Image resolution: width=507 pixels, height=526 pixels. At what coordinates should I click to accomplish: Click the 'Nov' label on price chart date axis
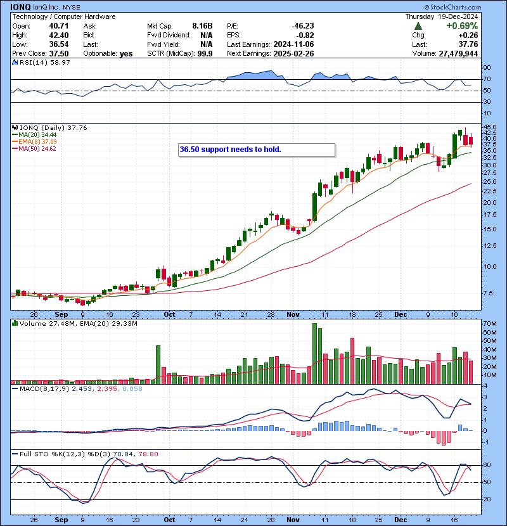click(x=293, y=315)
